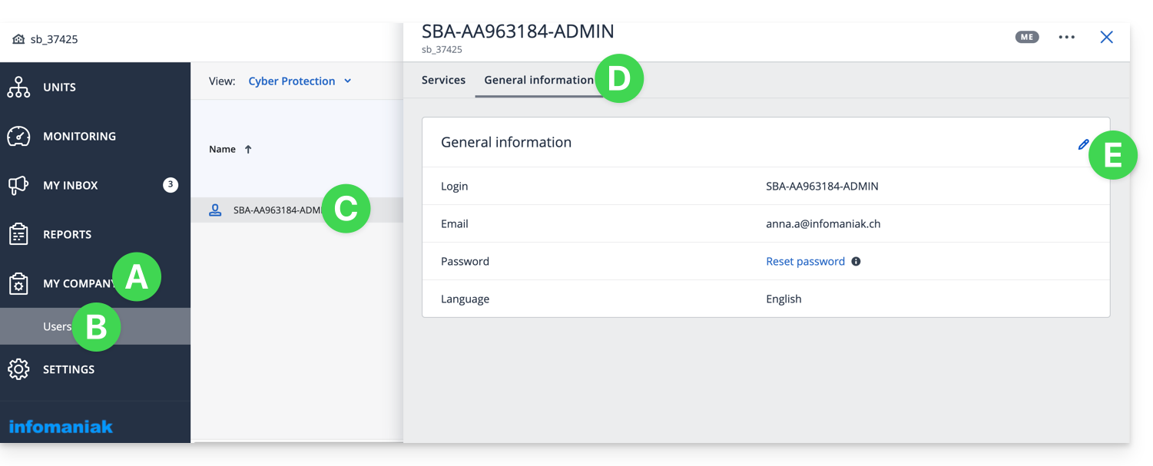Click the Monitoring gauge icon
This screenshot has width=1153, height=466.
(x=18, y=137)
